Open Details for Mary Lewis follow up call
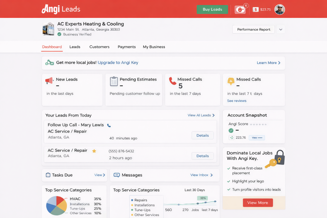 [202, 135]
